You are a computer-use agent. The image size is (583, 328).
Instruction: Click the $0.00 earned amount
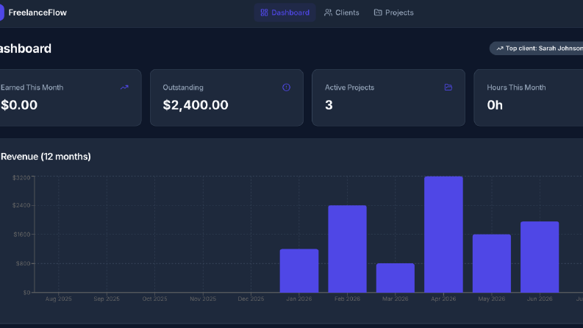[x=19, y=105]
